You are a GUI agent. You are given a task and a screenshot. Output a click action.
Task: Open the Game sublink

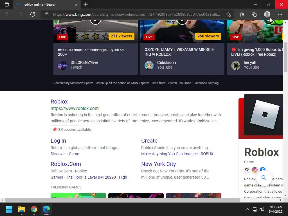pyautogui.click(x=74, y=154)
